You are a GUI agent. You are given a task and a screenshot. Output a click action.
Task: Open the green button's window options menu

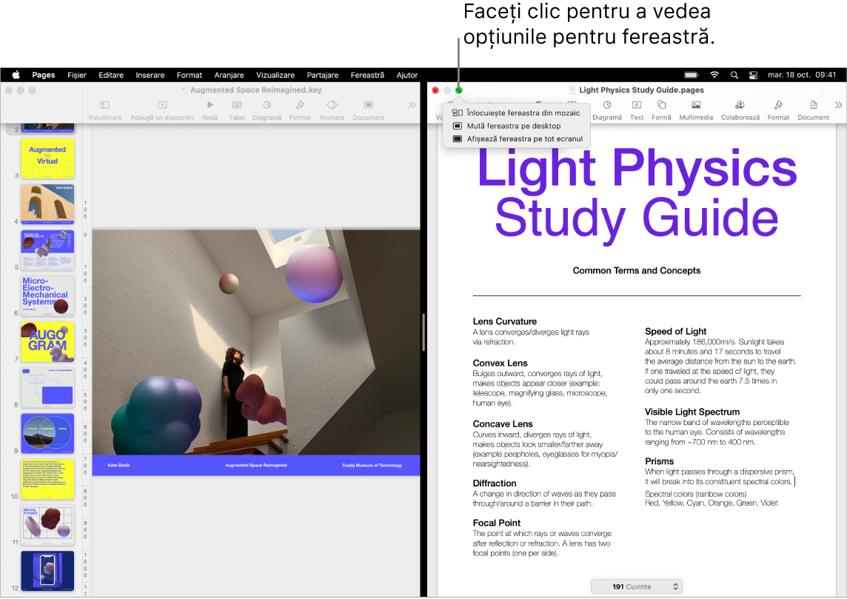tap(460, 89)
